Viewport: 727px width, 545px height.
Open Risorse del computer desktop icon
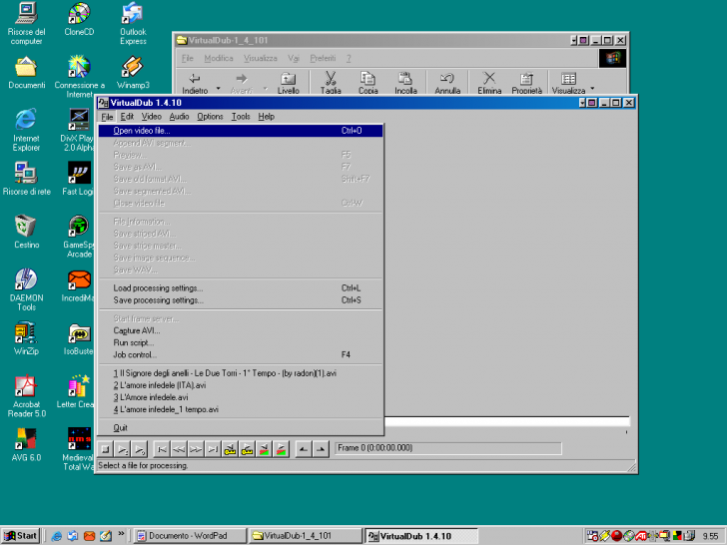[26, 23]
